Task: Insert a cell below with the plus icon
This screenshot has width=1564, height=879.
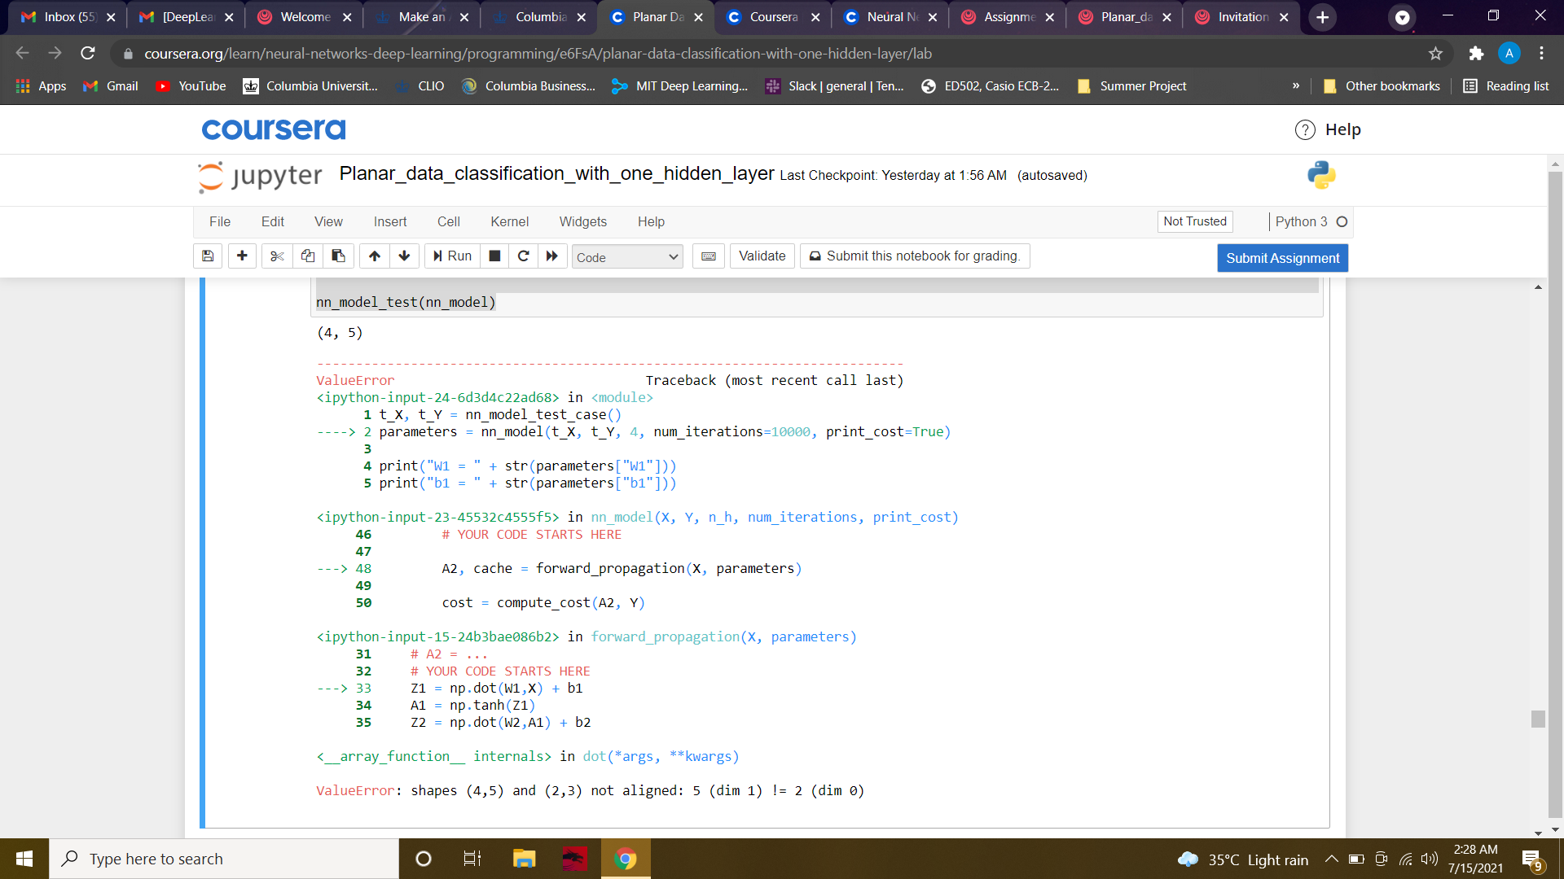Action: tap(242, 256)
